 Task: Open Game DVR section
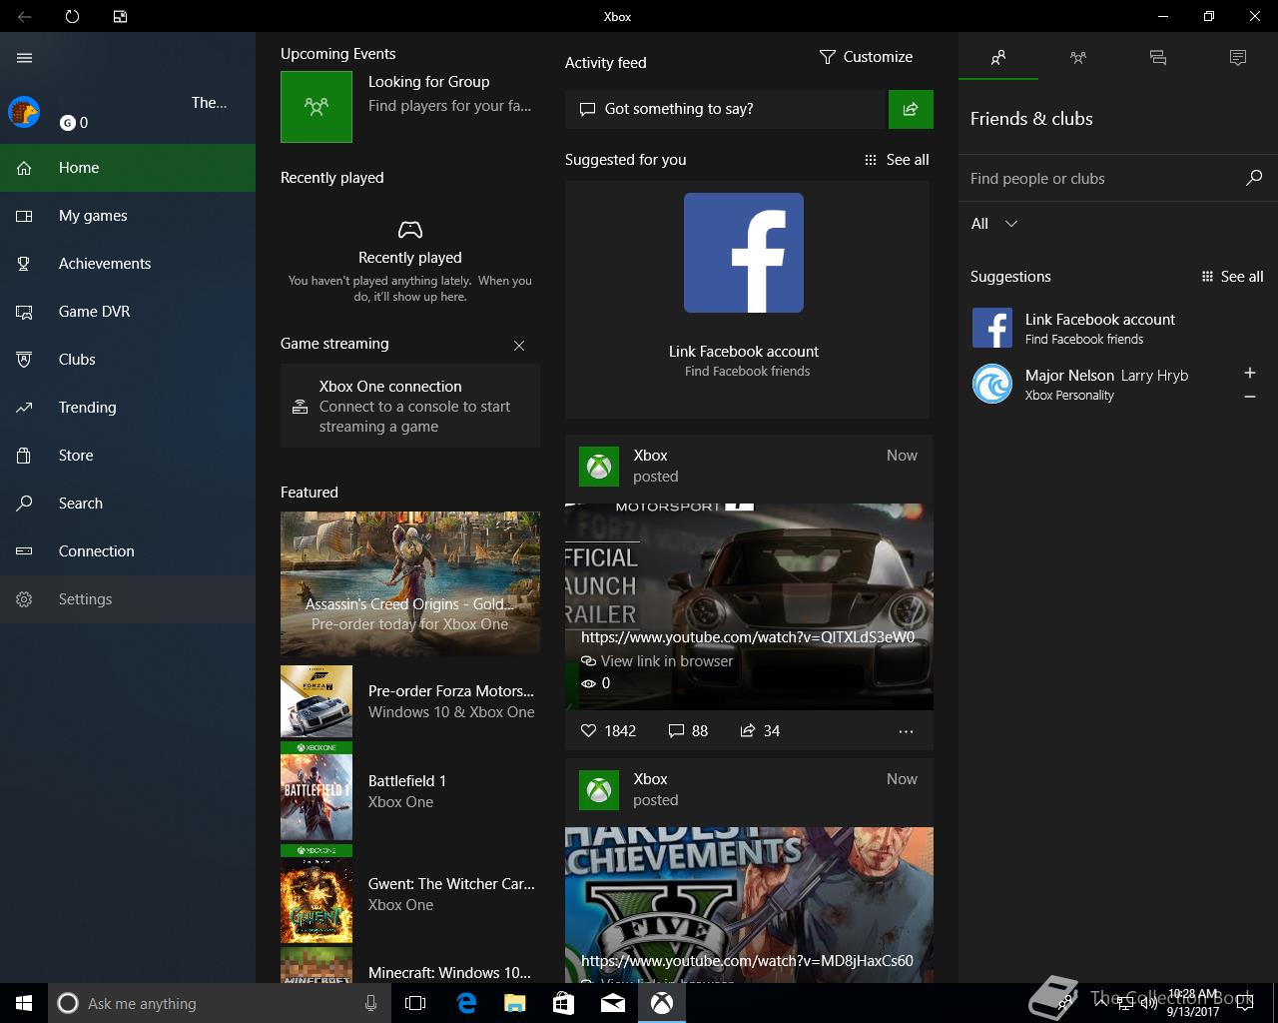tap(128, 312)
